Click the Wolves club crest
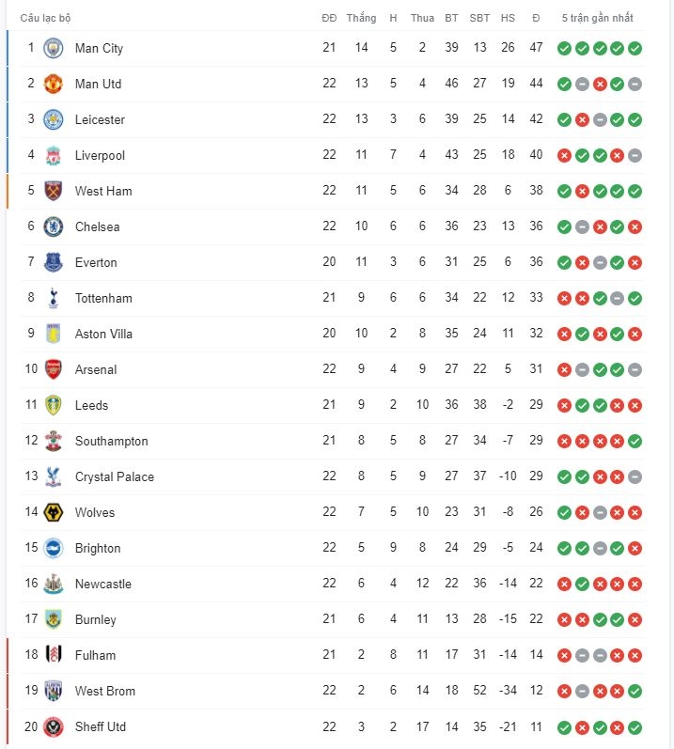The width and height of the screenshot is (674, 749). [53, 512]
